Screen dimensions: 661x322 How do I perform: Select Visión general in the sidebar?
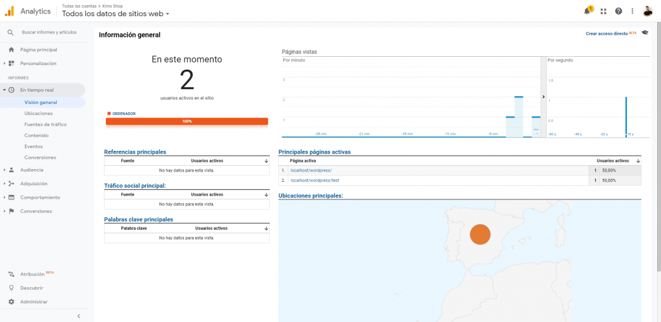[x=41, y=103]
